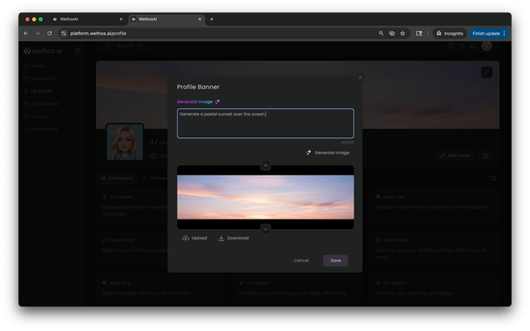Close the first WethosAI tab
The height and width of the screenshot is (331, 530).
click(x=121, y=19)
